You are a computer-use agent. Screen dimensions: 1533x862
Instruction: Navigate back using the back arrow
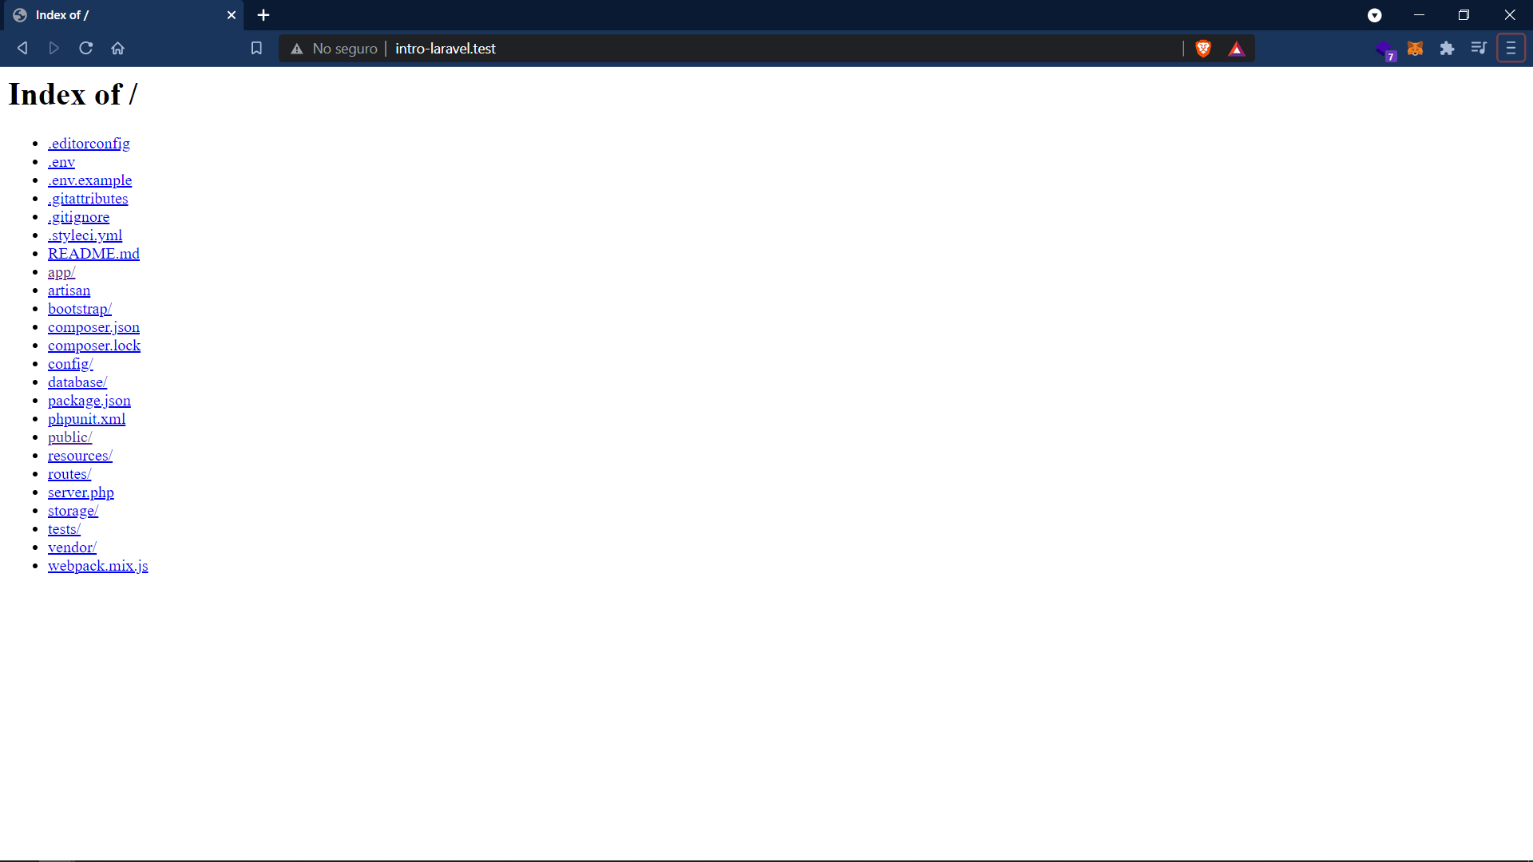[x=21, y=49]
